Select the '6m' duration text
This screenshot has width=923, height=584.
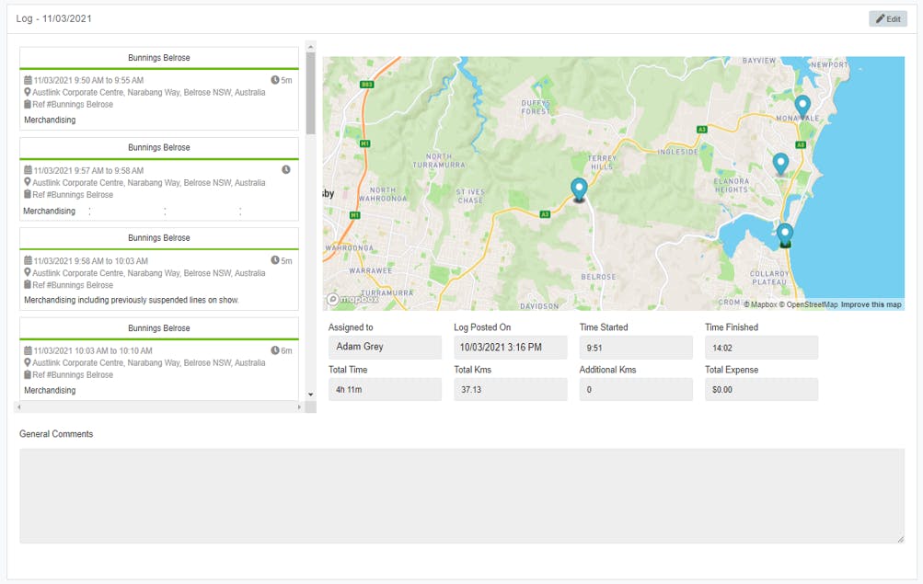[x=287, y=350]
